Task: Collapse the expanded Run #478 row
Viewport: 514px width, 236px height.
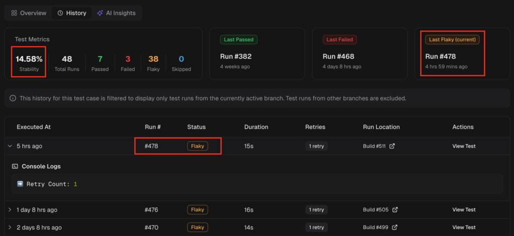Action: (x=10, y=146)
